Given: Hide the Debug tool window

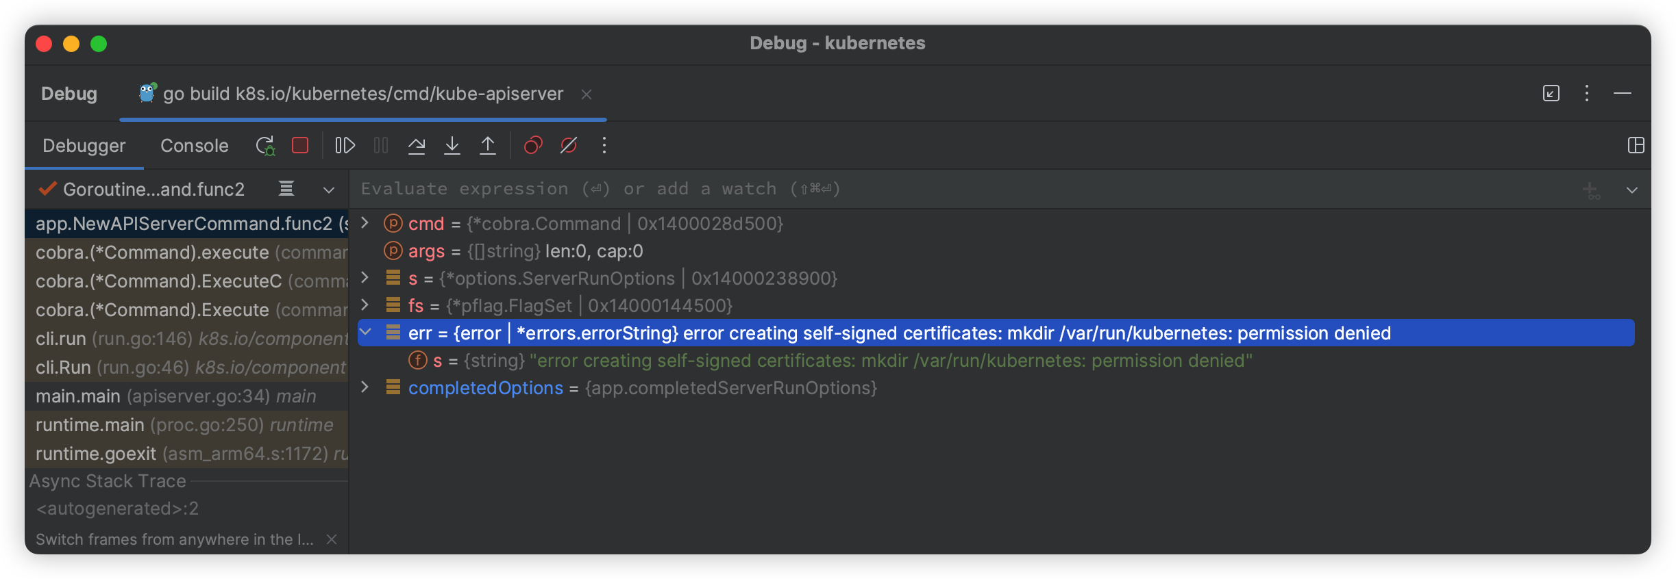Looking at the screenshot, I should [x=1623, y=93].
